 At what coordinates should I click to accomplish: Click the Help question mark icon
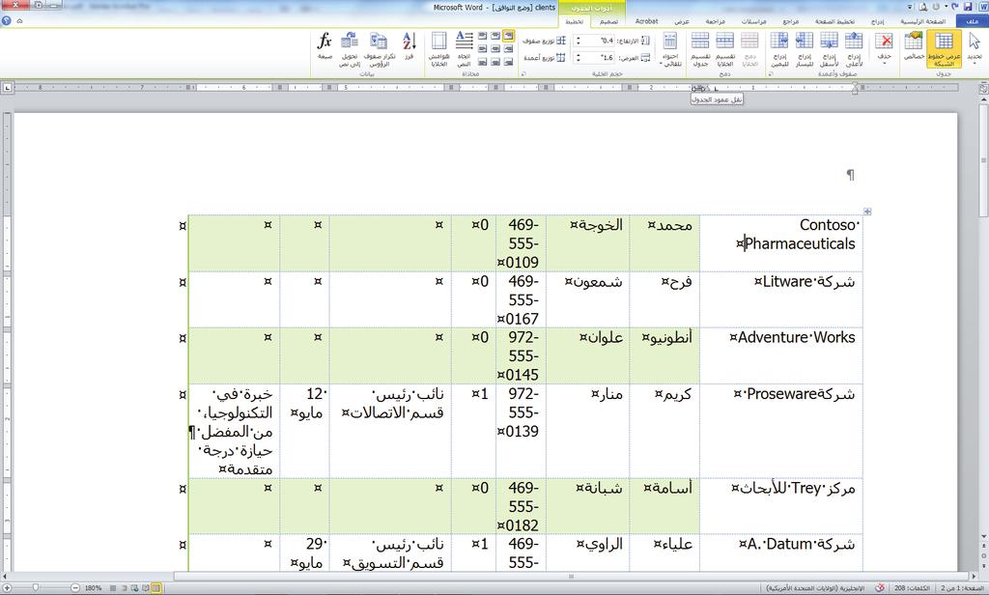7,21
